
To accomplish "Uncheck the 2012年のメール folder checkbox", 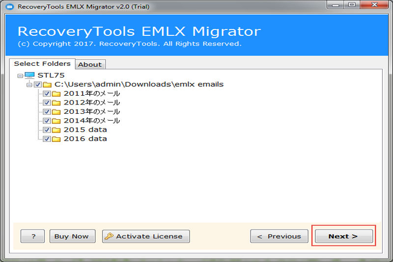I will (47, 103).
